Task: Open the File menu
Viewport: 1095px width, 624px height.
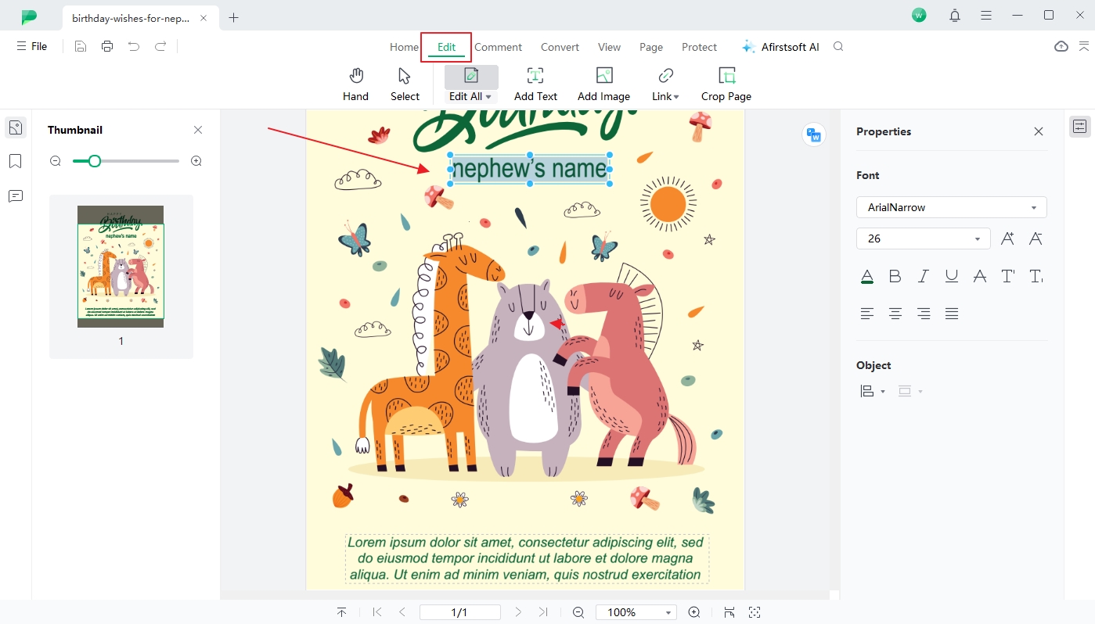Action: tap(32, 47)
